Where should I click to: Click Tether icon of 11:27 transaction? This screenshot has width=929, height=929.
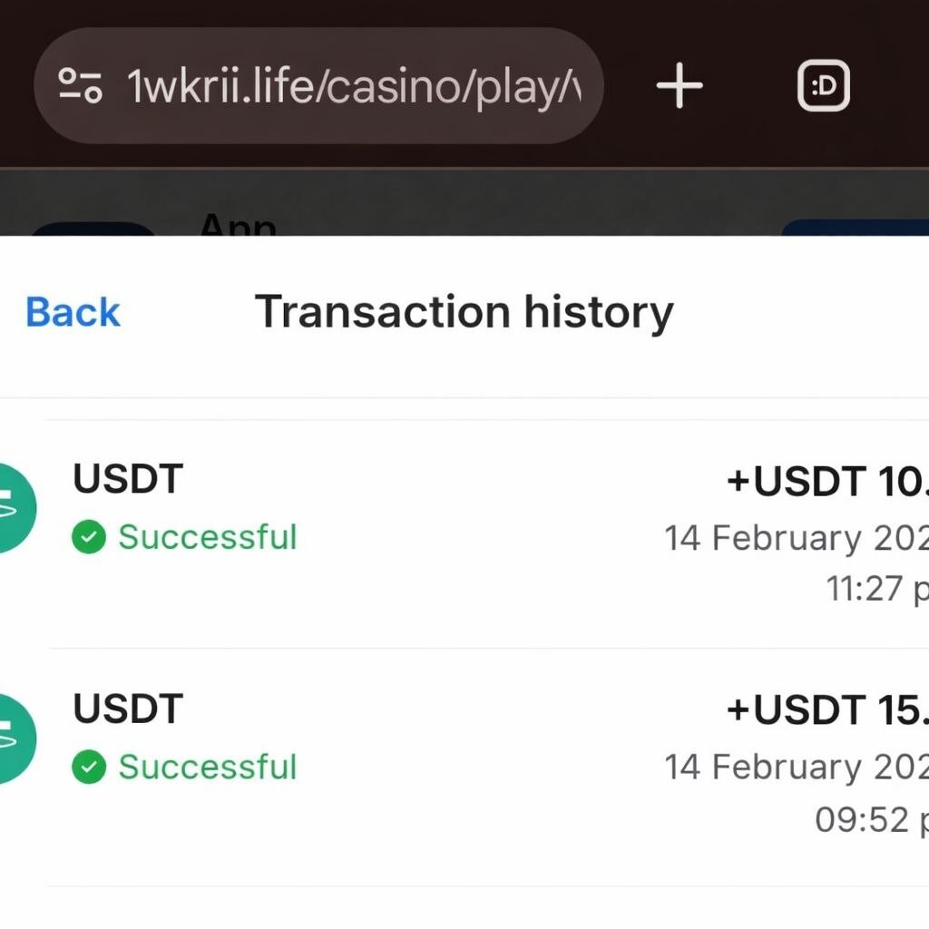click(13, 508)
